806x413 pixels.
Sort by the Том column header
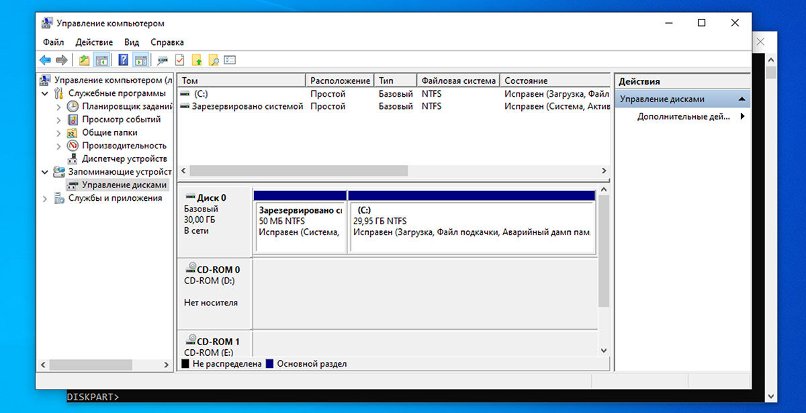point(242,81)
